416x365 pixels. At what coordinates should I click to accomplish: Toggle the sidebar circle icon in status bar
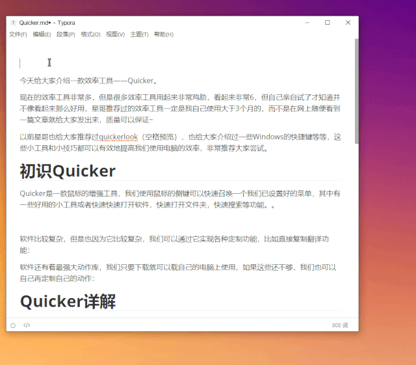13,325
